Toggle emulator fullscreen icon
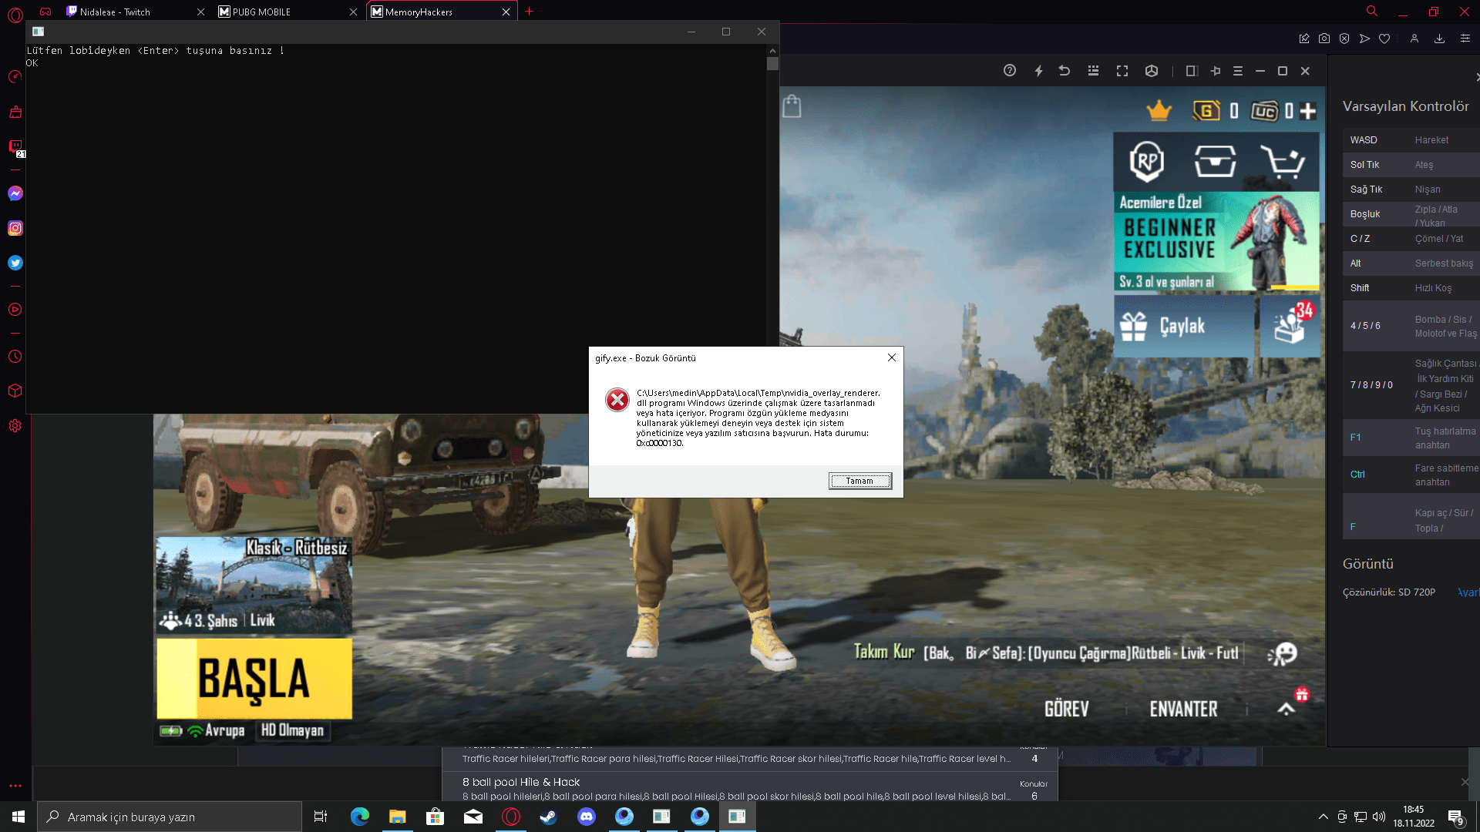Screen dimensions: 1480x832 pyautogui.click(x=1122, y=71)
